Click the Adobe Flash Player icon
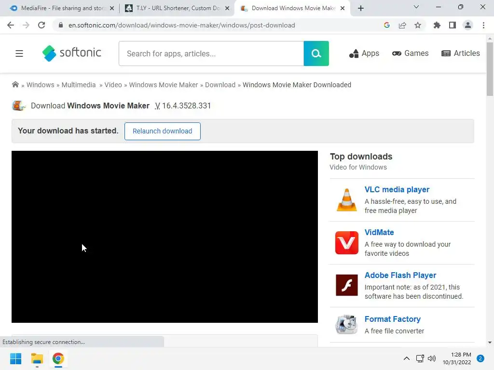 [346, 285]
